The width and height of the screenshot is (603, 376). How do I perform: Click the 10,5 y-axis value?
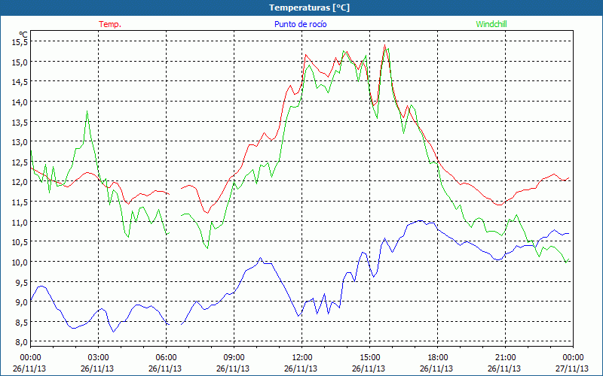(20, 241)
